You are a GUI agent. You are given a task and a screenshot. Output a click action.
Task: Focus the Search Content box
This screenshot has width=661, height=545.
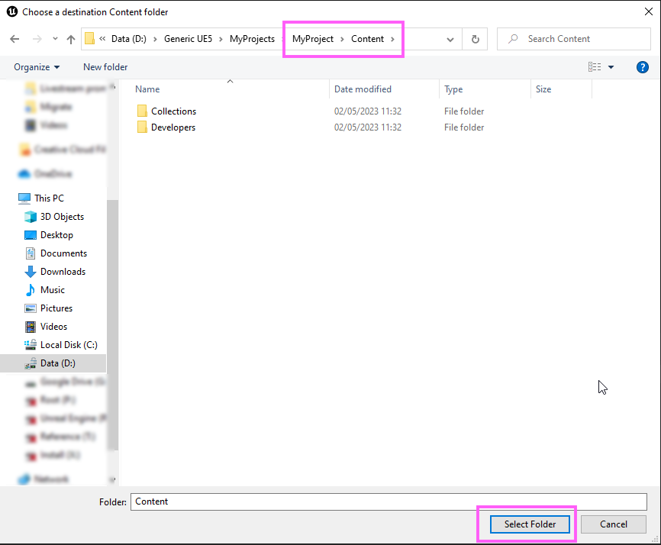574,39
